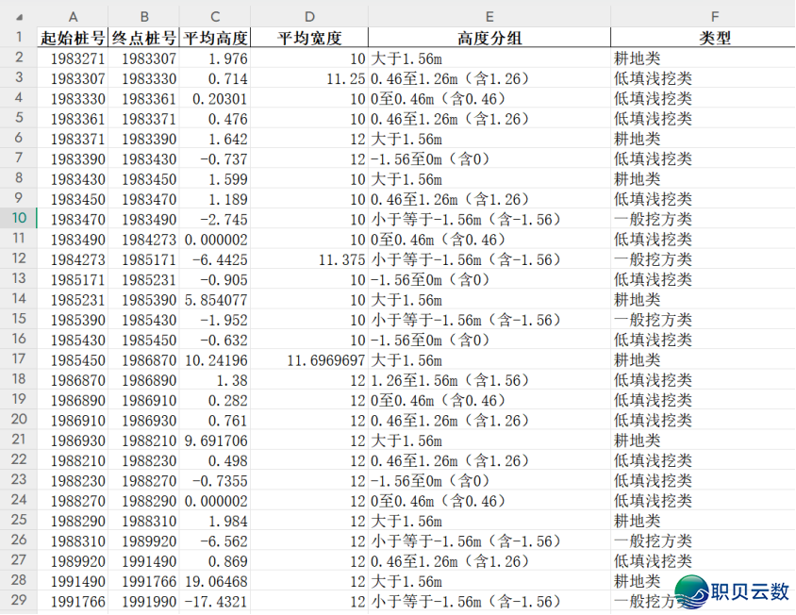This screenshot has width=796, height=615.
Task: Click header cell 起始桩号
Action: (x=73, y=38)
